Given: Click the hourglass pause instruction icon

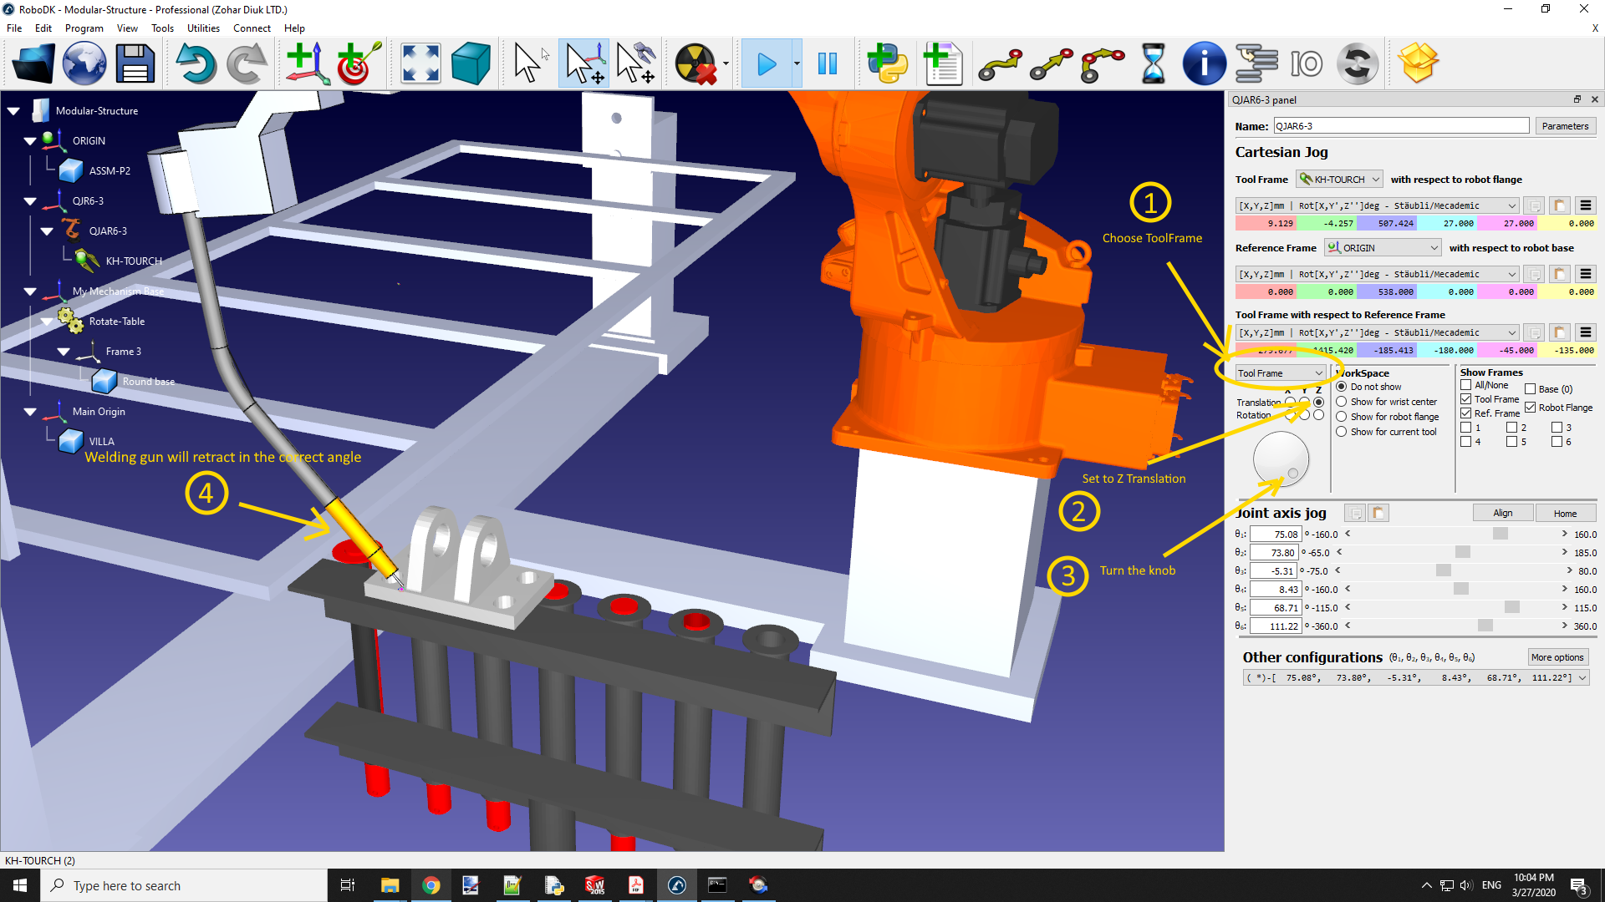Looking at the screenshot, I should click(x=1153, y=64).
